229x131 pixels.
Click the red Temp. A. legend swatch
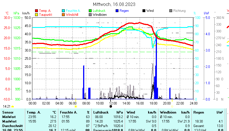coord(36,11)
